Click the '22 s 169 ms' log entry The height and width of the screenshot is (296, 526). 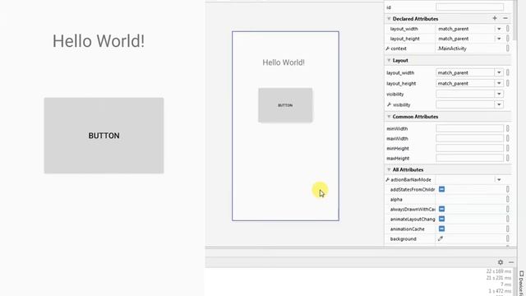click(499, 271)
